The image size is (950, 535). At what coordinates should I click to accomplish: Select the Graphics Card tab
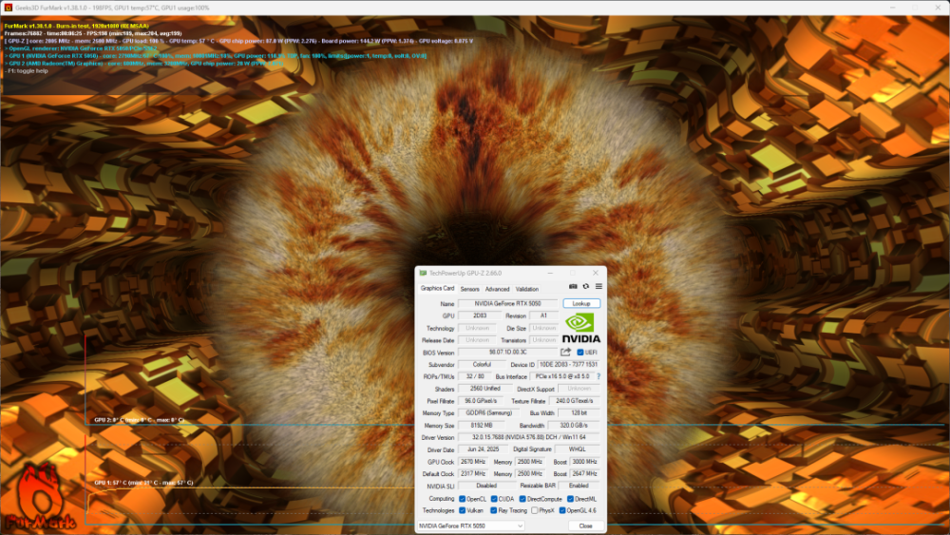coord(437,288)
